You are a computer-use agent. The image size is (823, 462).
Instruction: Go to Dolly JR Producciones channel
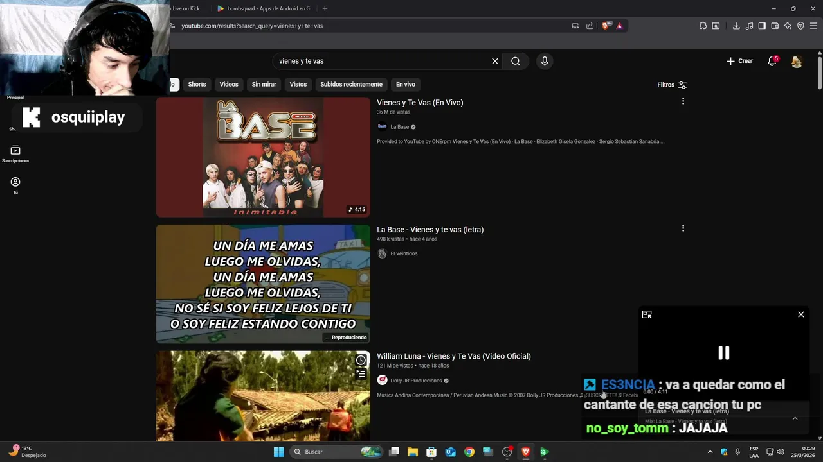416,381
